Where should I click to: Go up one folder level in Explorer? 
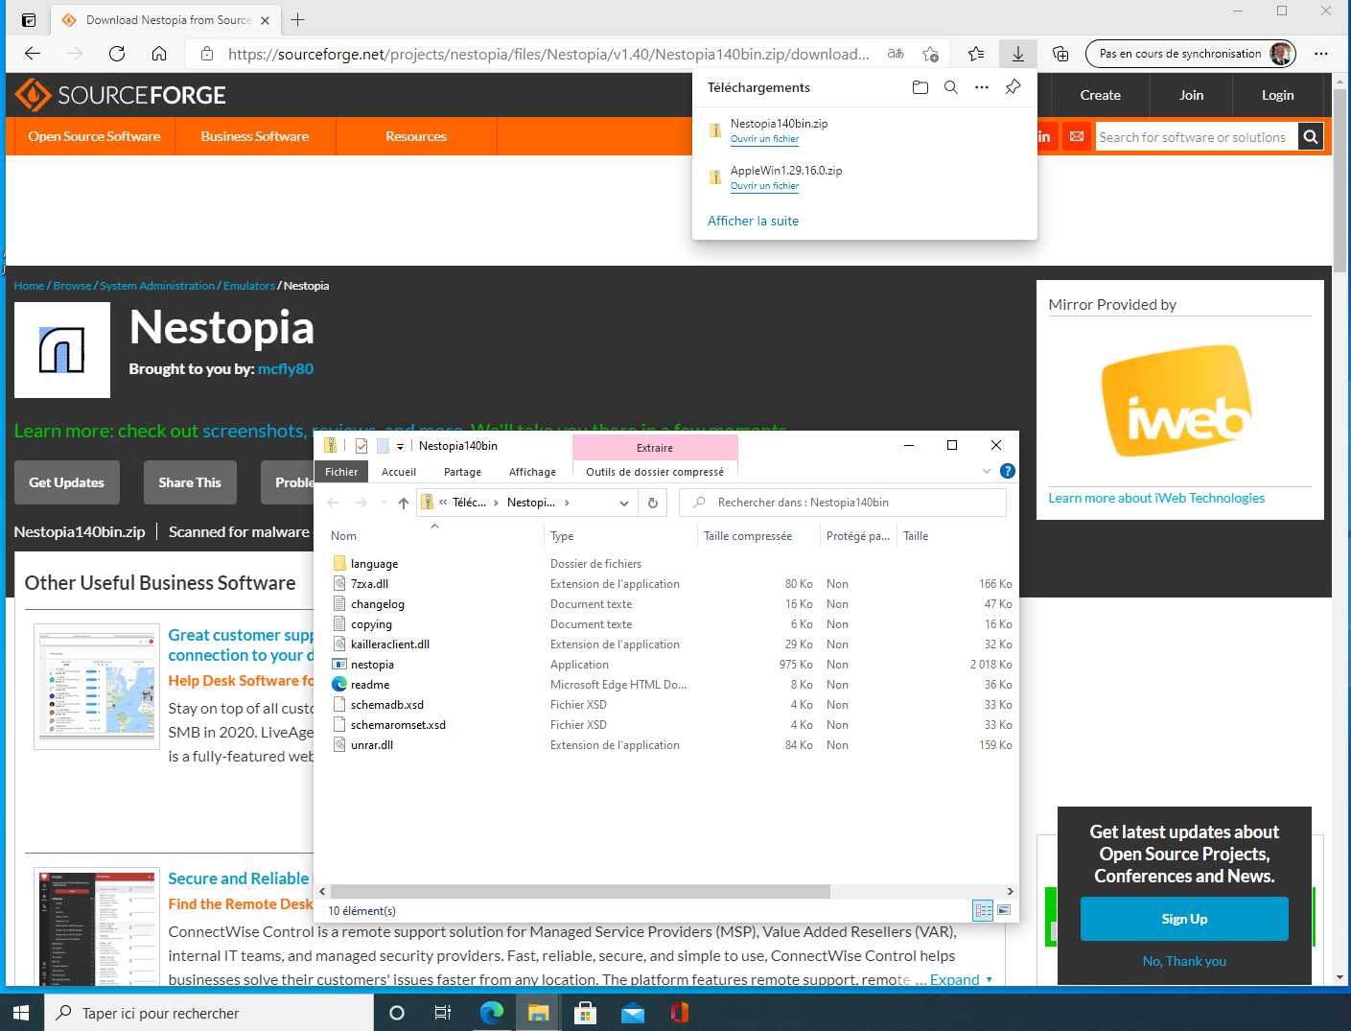click(x=404, y=503)
